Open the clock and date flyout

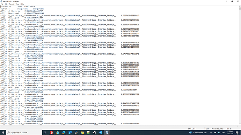(x=230, y=133)
